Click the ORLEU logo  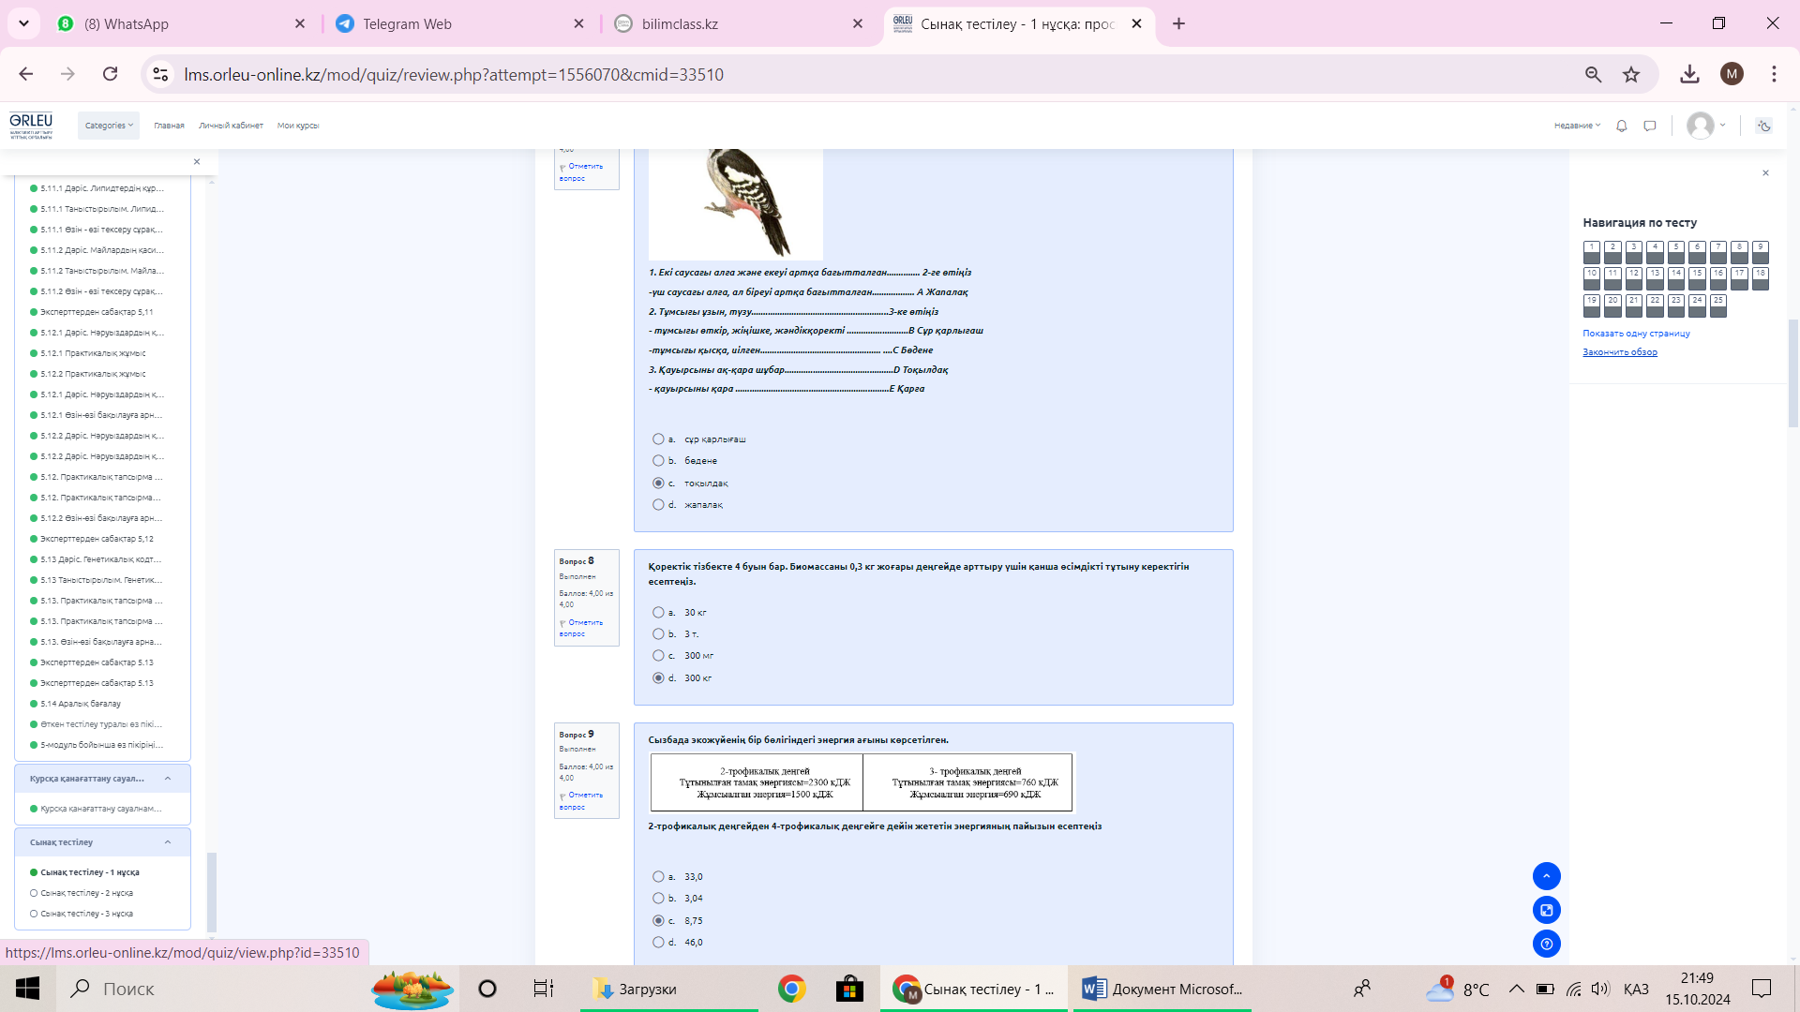click(31, 125)
